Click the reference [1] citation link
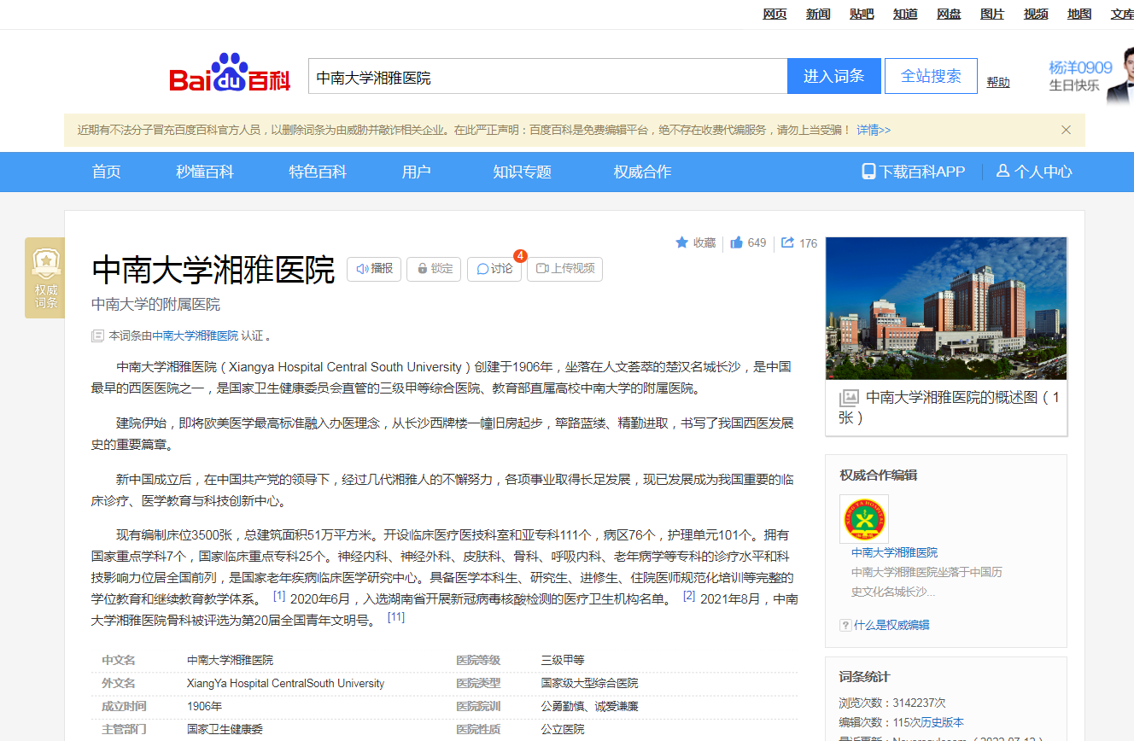The width and height of the screenshot is (1134, 741). [279, 595]
